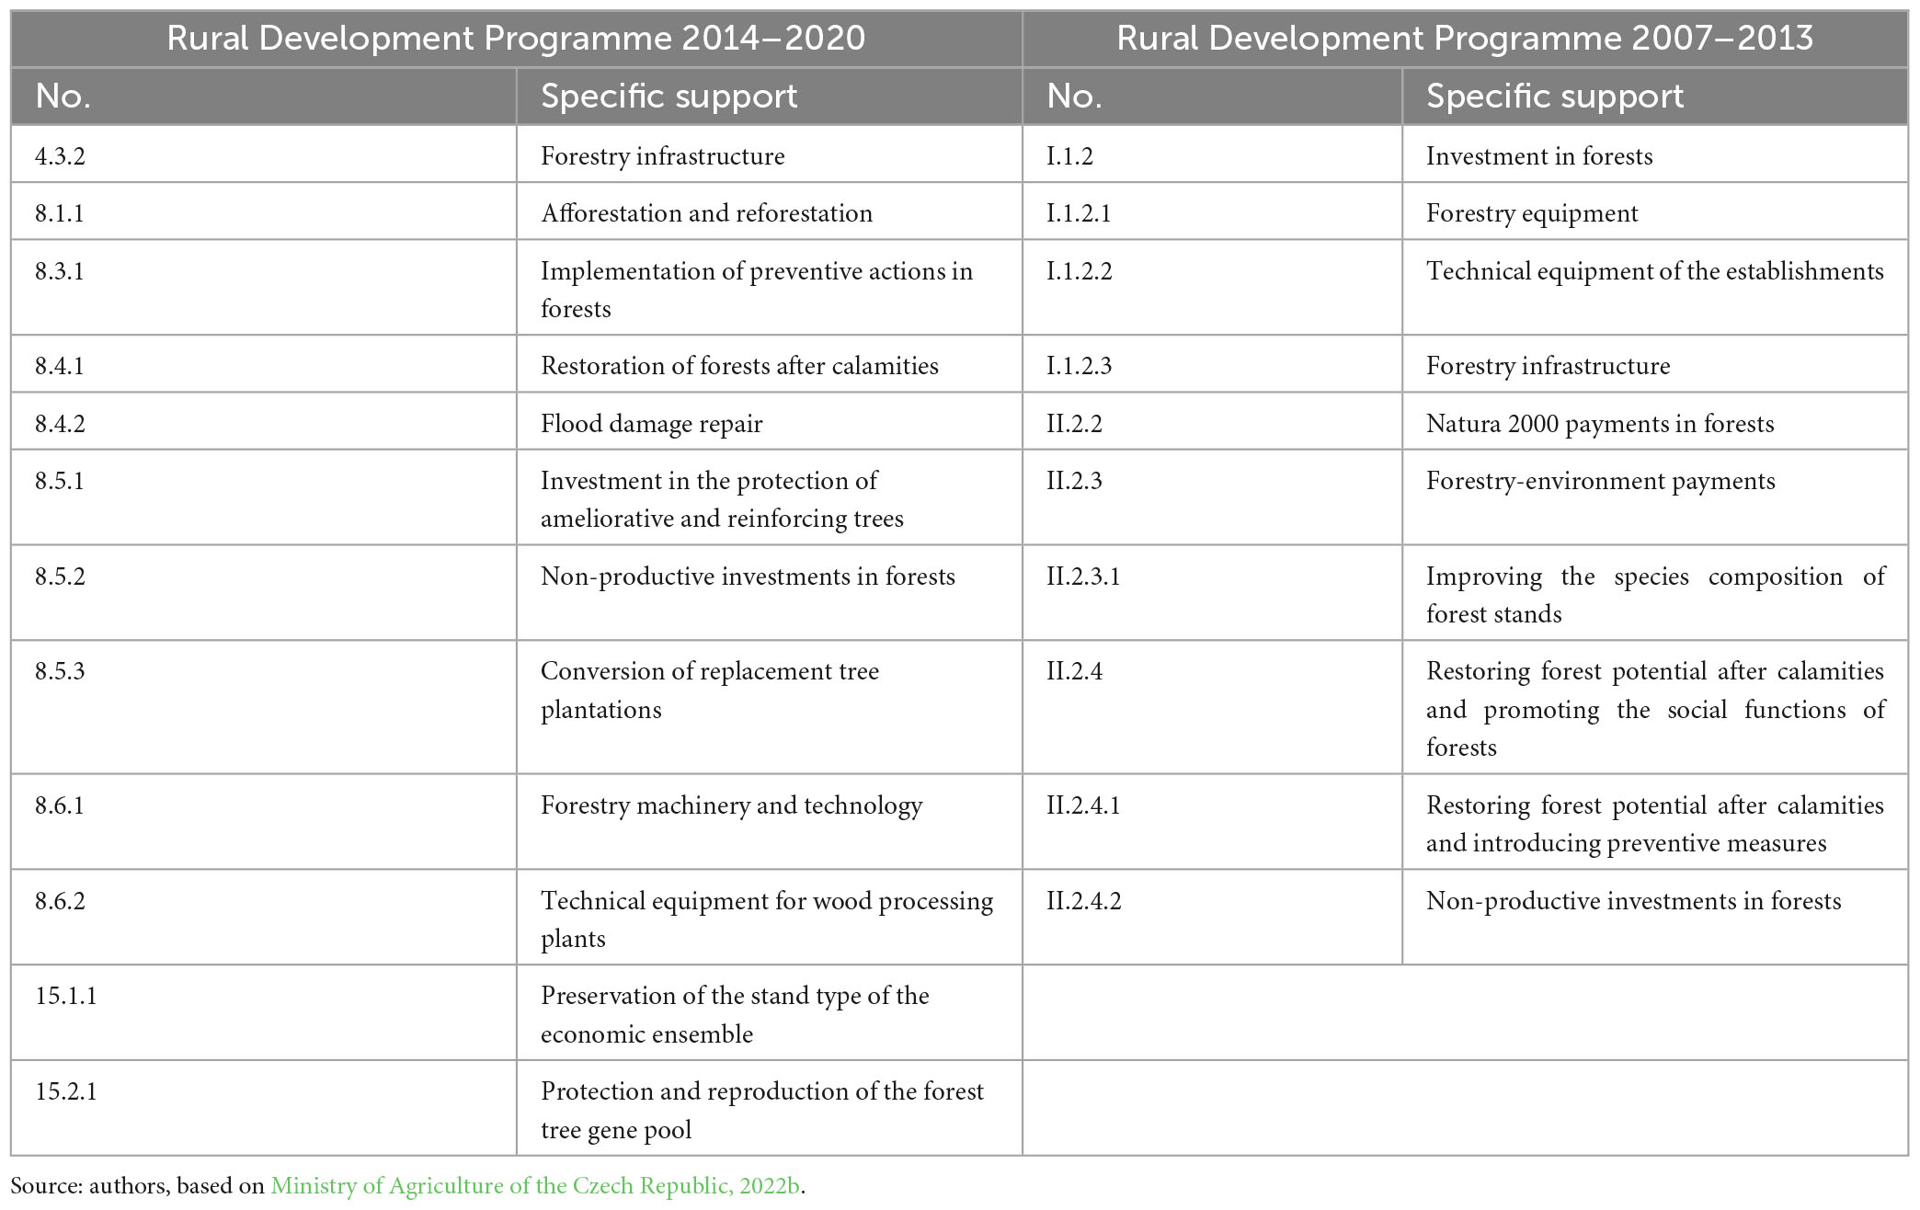This screenshot has width=1920, height=1210.
Task: Select 'Conversion of replacement tree plantations' cell
Action: [770, 707]
